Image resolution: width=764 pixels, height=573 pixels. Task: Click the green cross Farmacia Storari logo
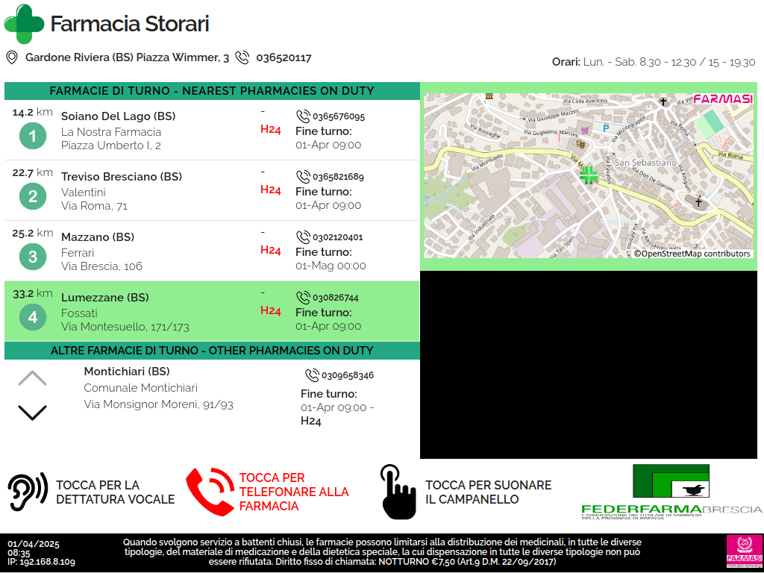(24, 24)
